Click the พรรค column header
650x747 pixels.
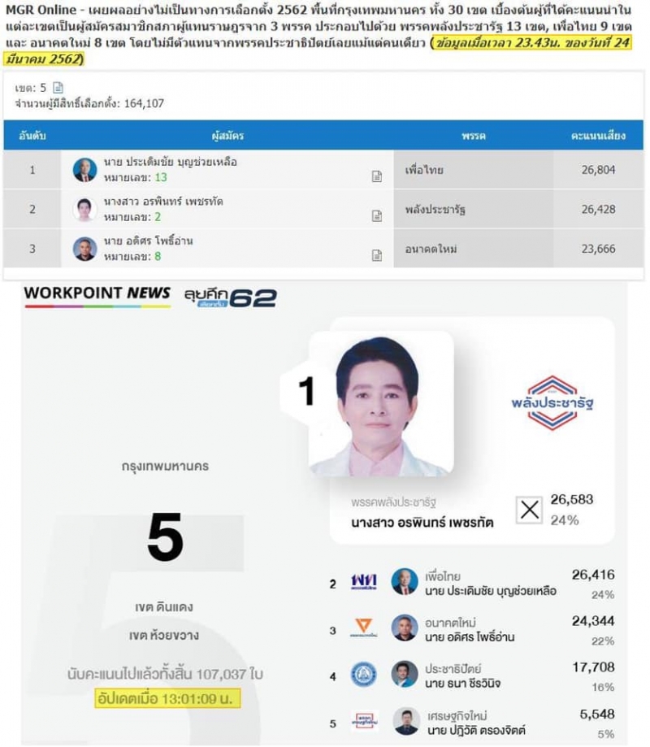474,136
